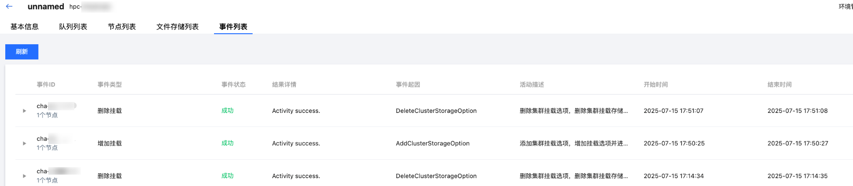Click the back arrow next to unnamed

9,7
